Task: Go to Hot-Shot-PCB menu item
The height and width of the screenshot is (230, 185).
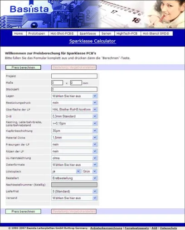Action: point(62,34)
